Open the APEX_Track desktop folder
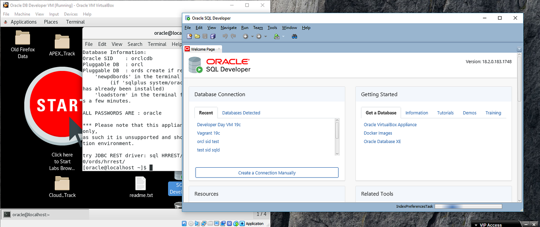540x227 pixels. point(62,45)
